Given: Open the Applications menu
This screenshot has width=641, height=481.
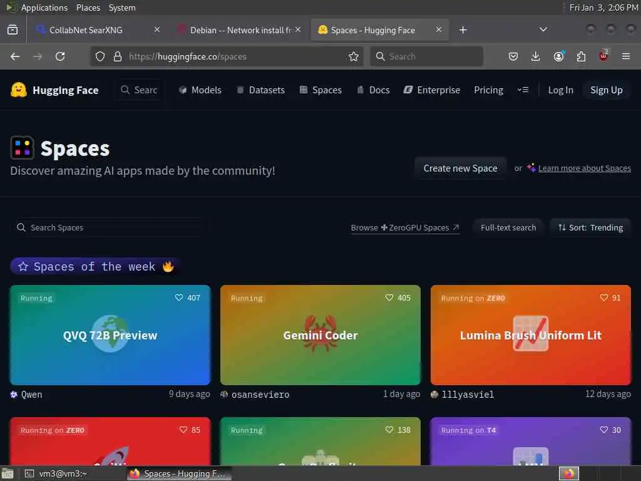Looking at the screenshot, I should [x=44, y=8].
